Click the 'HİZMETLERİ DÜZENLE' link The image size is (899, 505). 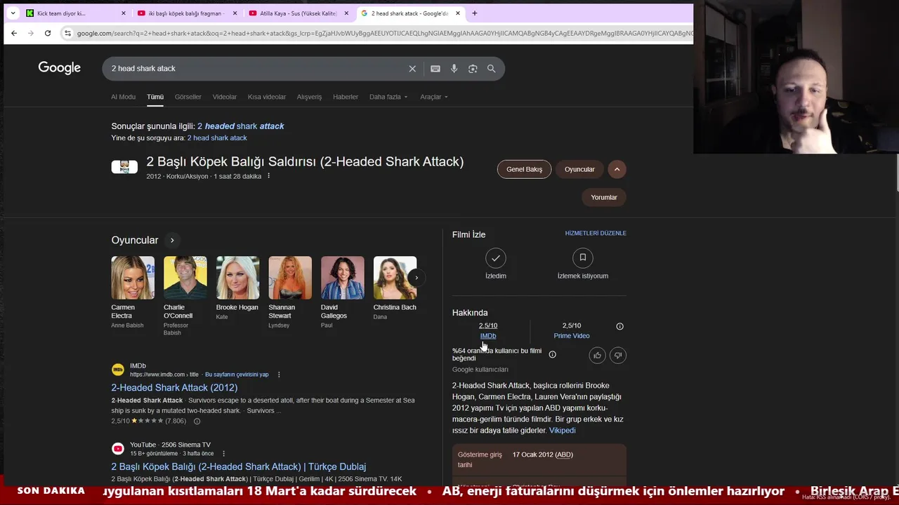point(596,233)
